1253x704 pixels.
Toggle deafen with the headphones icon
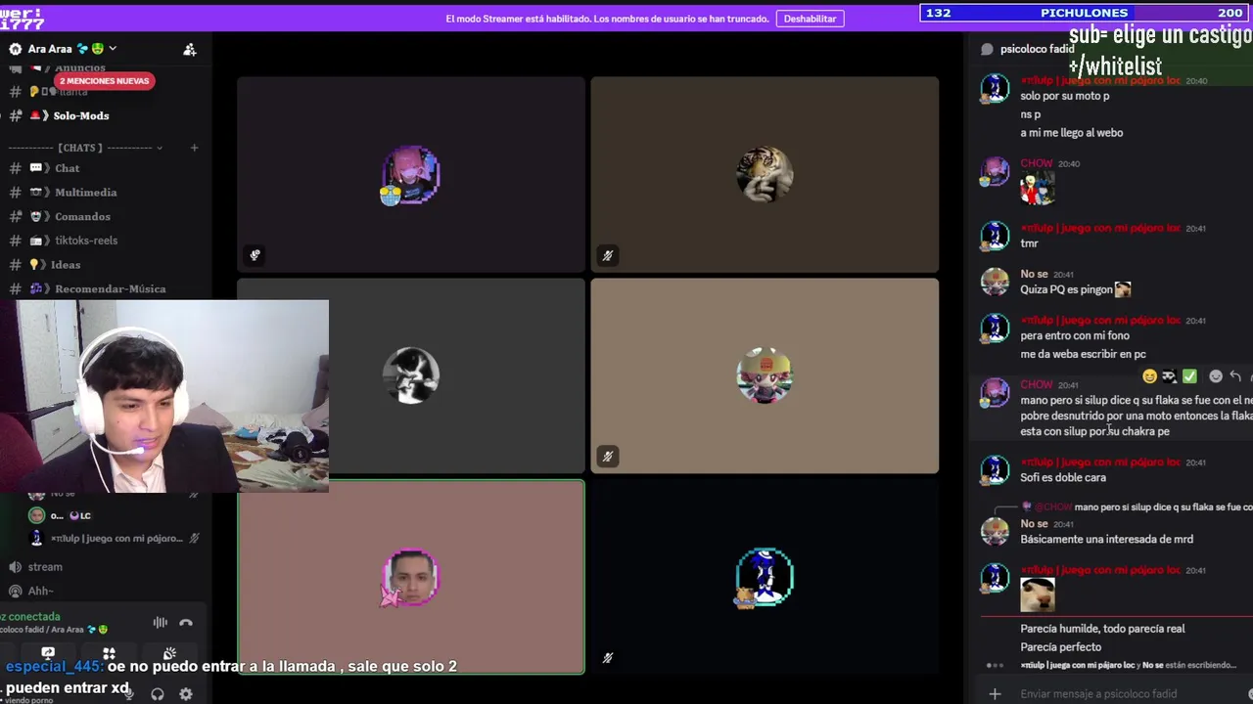click(x=158, y=694)
